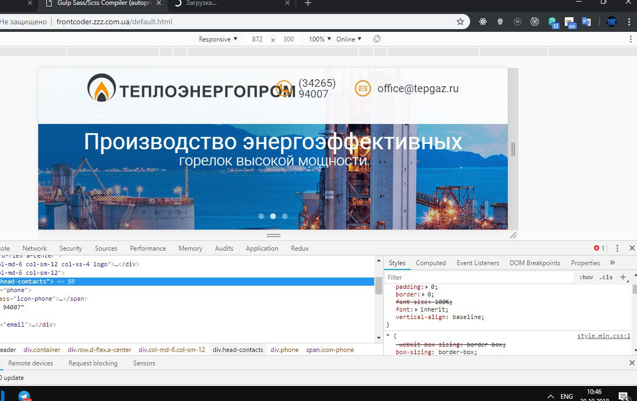Viewport: 637px width, 401px height.
Task: Click the styles Filter input field
Action: 479,277
